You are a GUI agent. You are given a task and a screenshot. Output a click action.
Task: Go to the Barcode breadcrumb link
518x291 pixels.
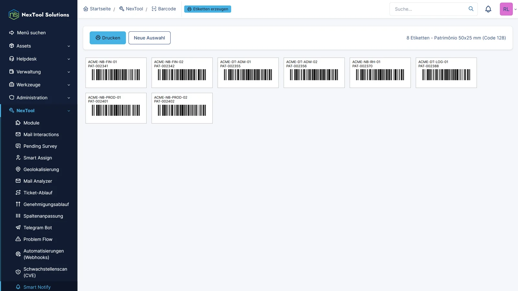click(x=164, y=9)
